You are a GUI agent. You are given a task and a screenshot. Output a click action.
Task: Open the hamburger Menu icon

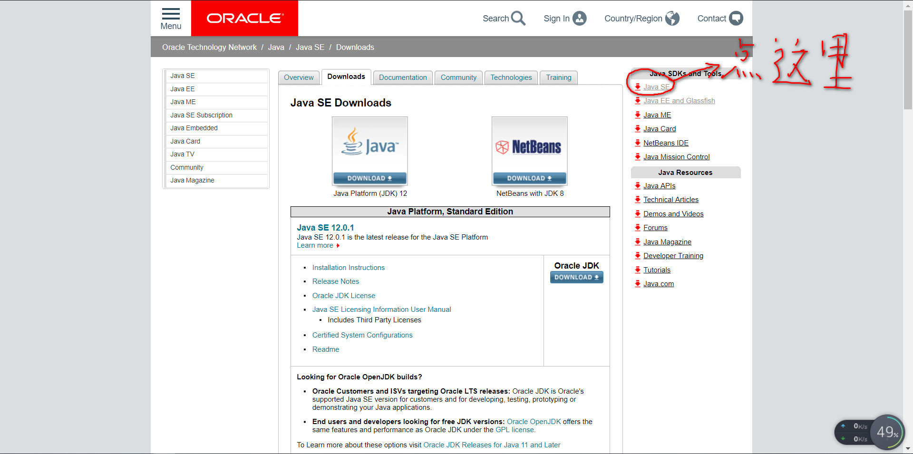pos(171,13)
